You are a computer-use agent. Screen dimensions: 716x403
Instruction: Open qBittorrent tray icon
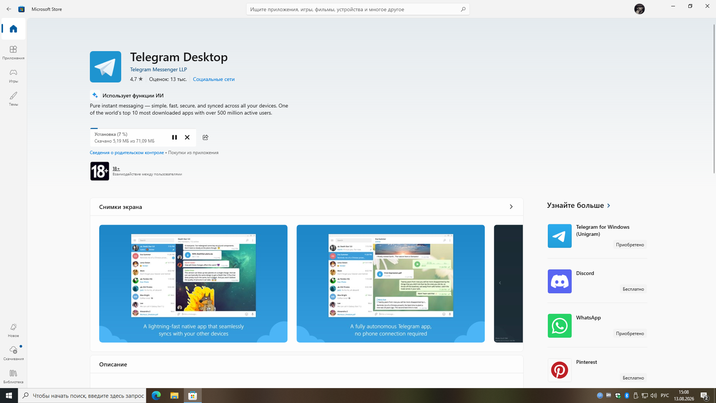pyautogui.click(x=600, y=396)
